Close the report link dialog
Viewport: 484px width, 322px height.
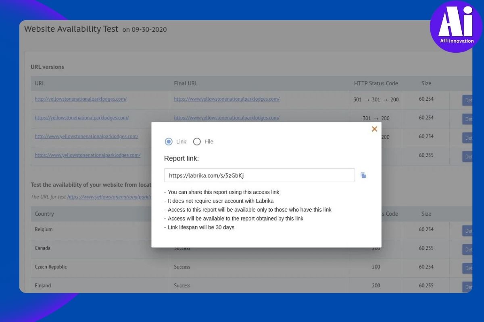pos(374,129)
